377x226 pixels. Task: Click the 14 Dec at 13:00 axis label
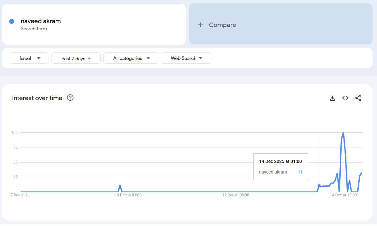[343, 195]
